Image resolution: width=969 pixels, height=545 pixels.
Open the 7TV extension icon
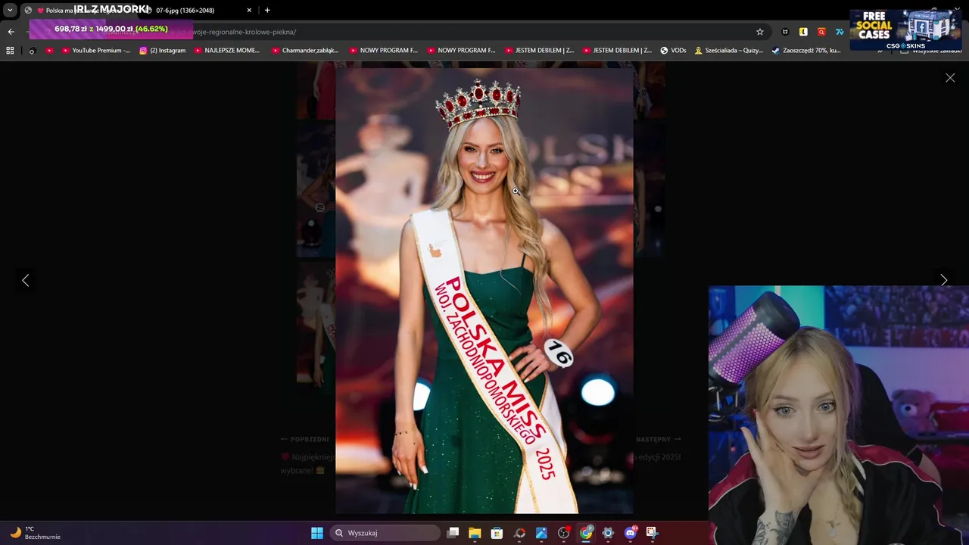840,32
